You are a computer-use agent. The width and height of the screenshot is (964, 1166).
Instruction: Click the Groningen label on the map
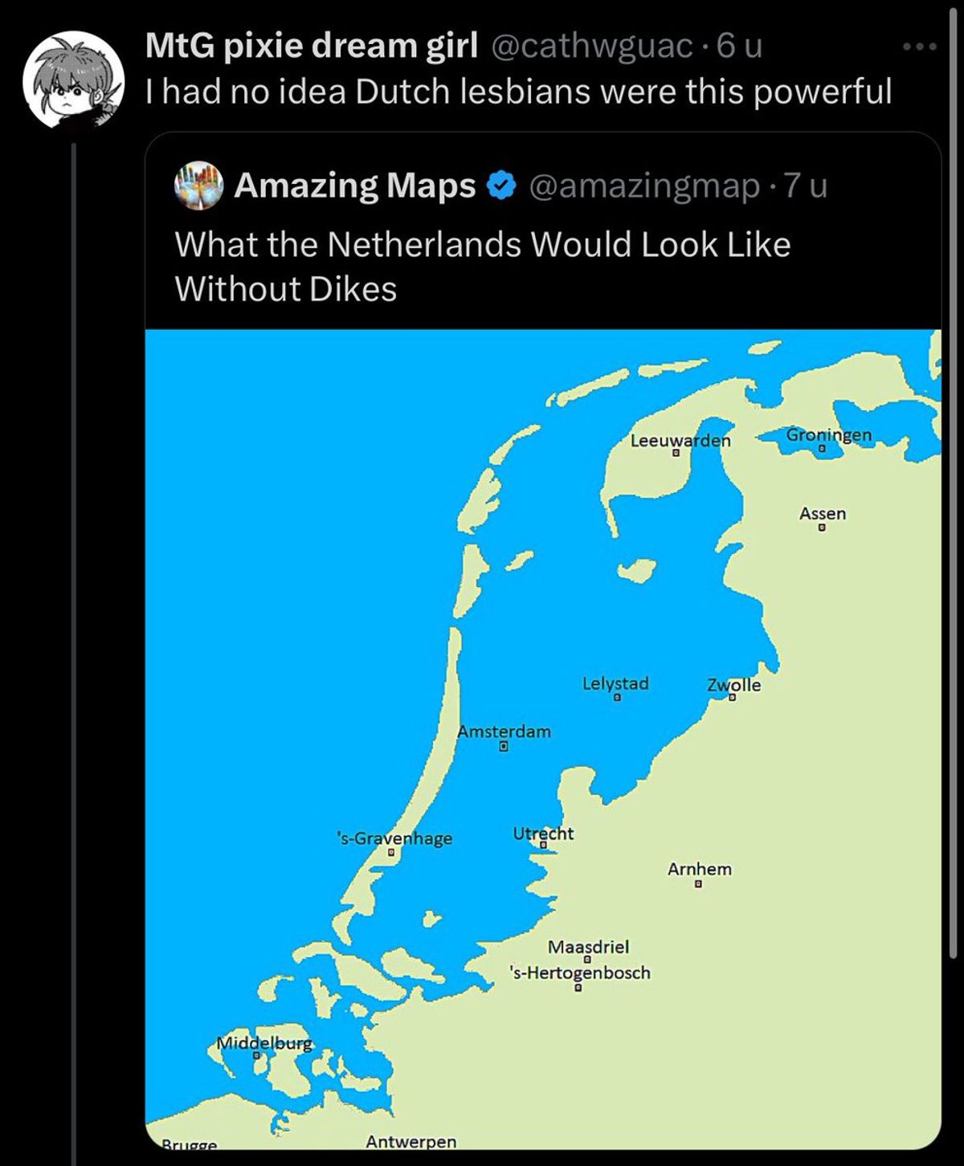pyautogui.click(x=828, y=434)
